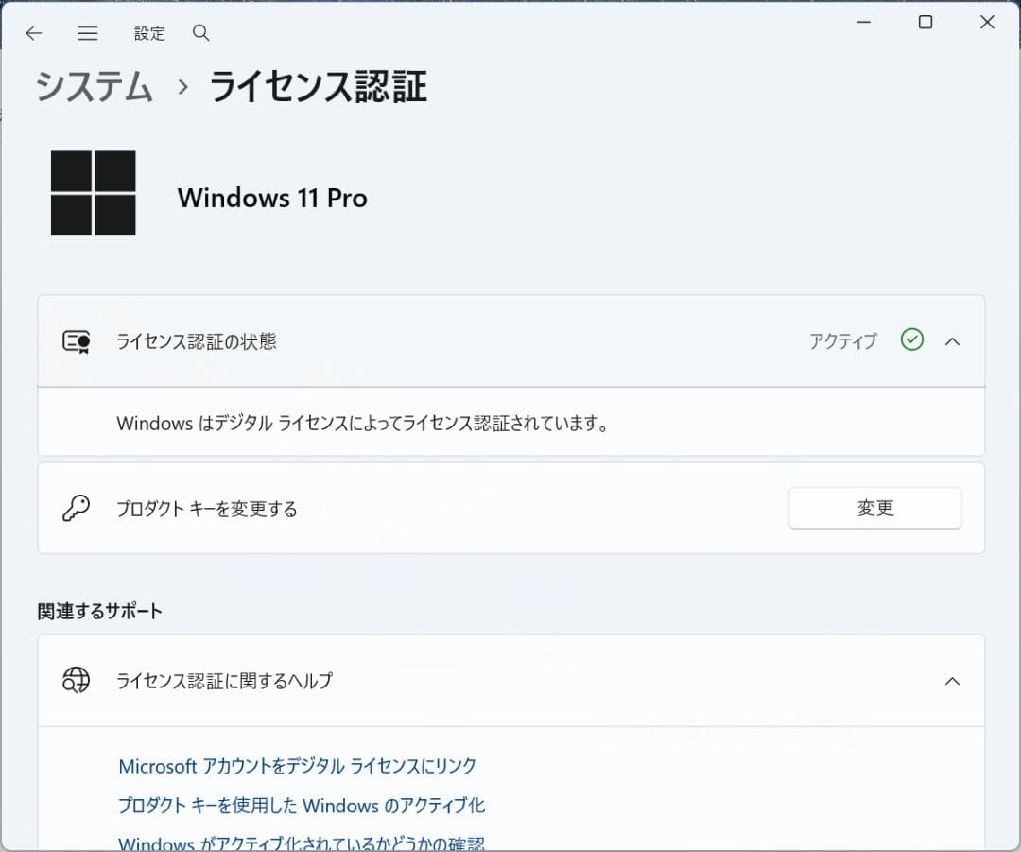Select the ライセンス認証 breadcrumb title
Viewport: 1021px width, 852px height.
(317, 86)
